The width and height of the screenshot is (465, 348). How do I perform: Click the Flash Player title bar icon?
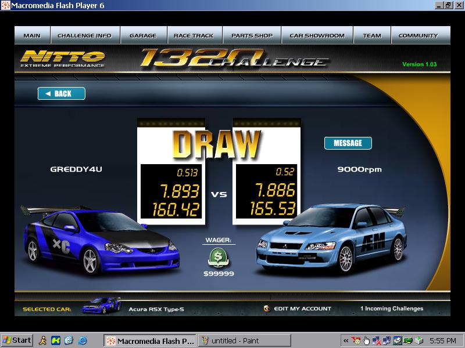click(6, 5)
